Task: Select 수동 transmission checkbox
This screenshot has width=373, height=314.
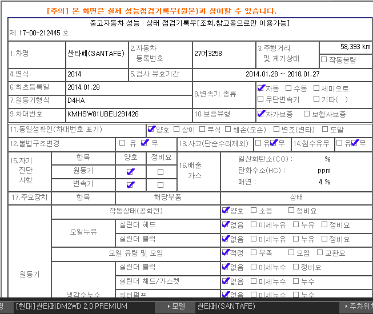Action: tap(287, 88)
